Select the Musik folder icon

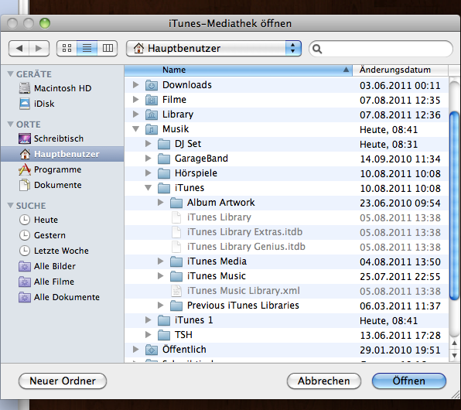tap(152, 129)
